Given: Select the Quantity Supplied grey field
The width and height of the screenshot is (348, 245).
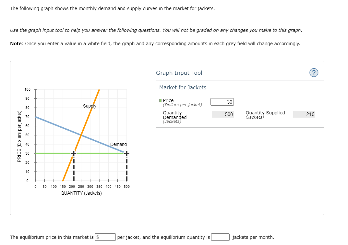Looking at the screenshot, I should (304, 114).
